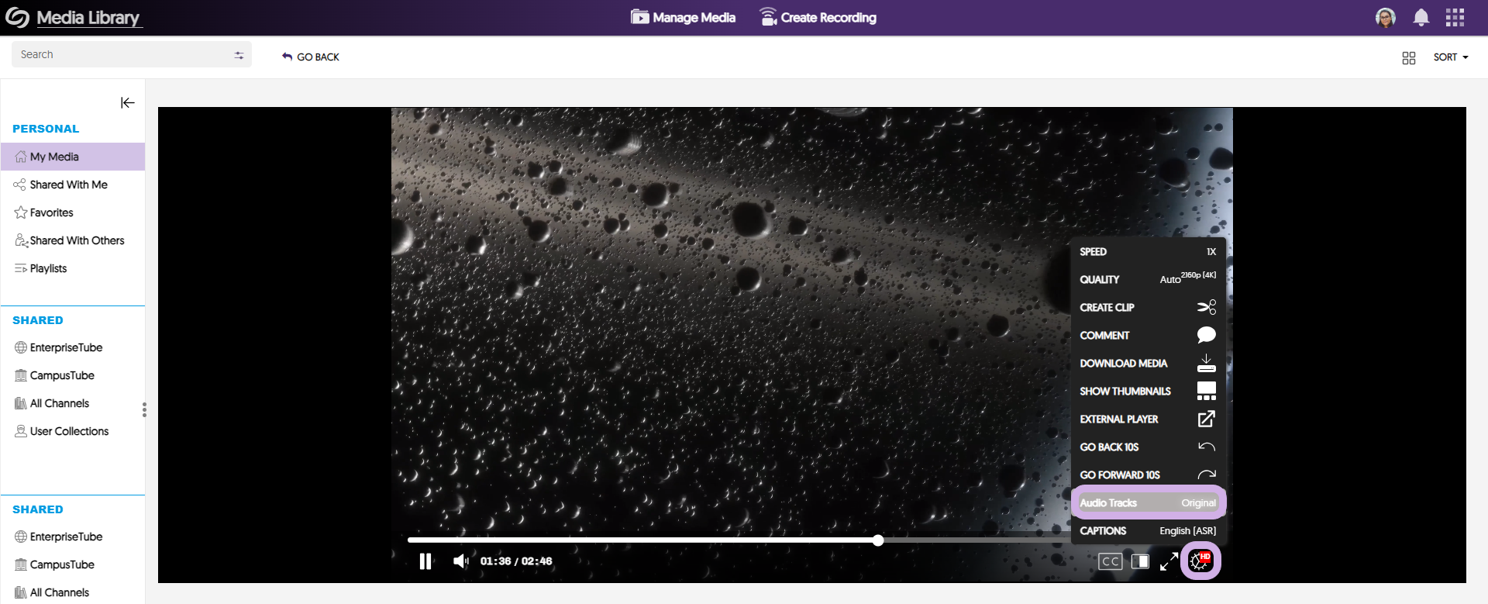Click the Download Media icon
Viewport: 1488px width, 604px height.
click(1206, 363)
